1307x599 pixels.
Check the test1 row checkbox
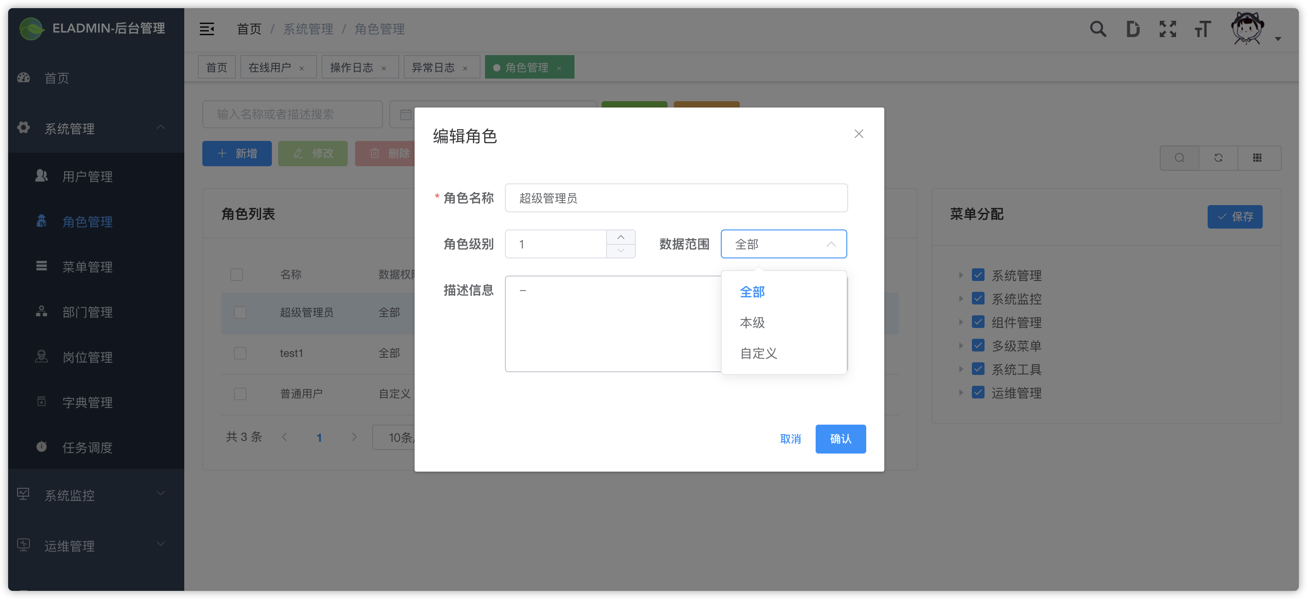(x=240, y=353)
